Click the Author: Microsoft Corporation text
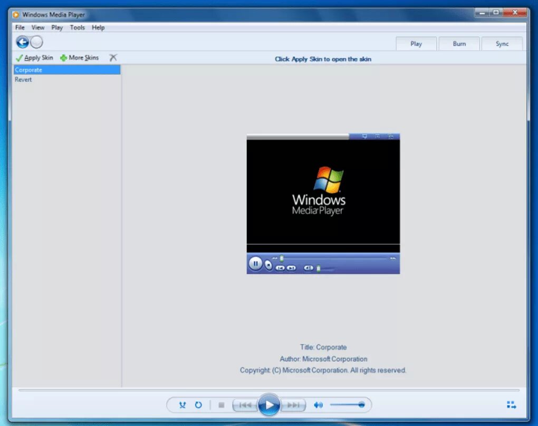This screenshot has height=426, width=538. tap(323, 359)
